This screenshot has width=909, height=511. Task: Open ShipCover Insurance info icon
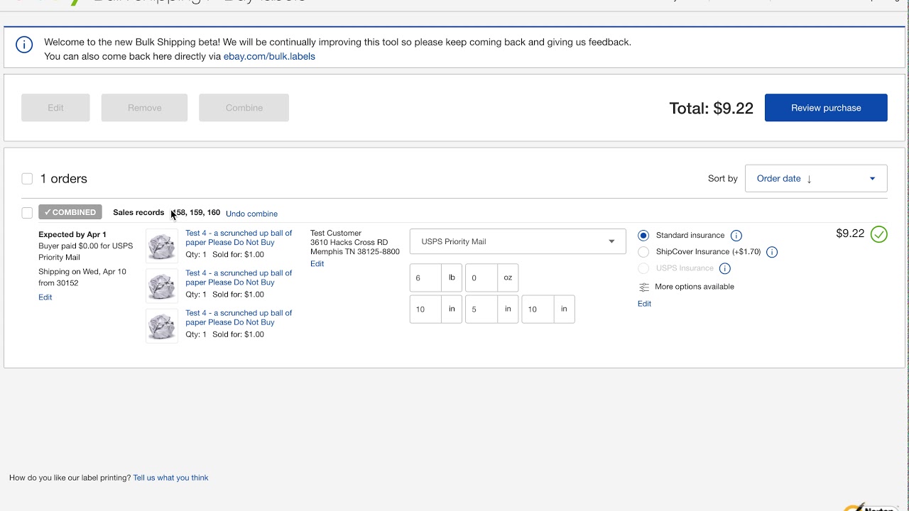772,252
